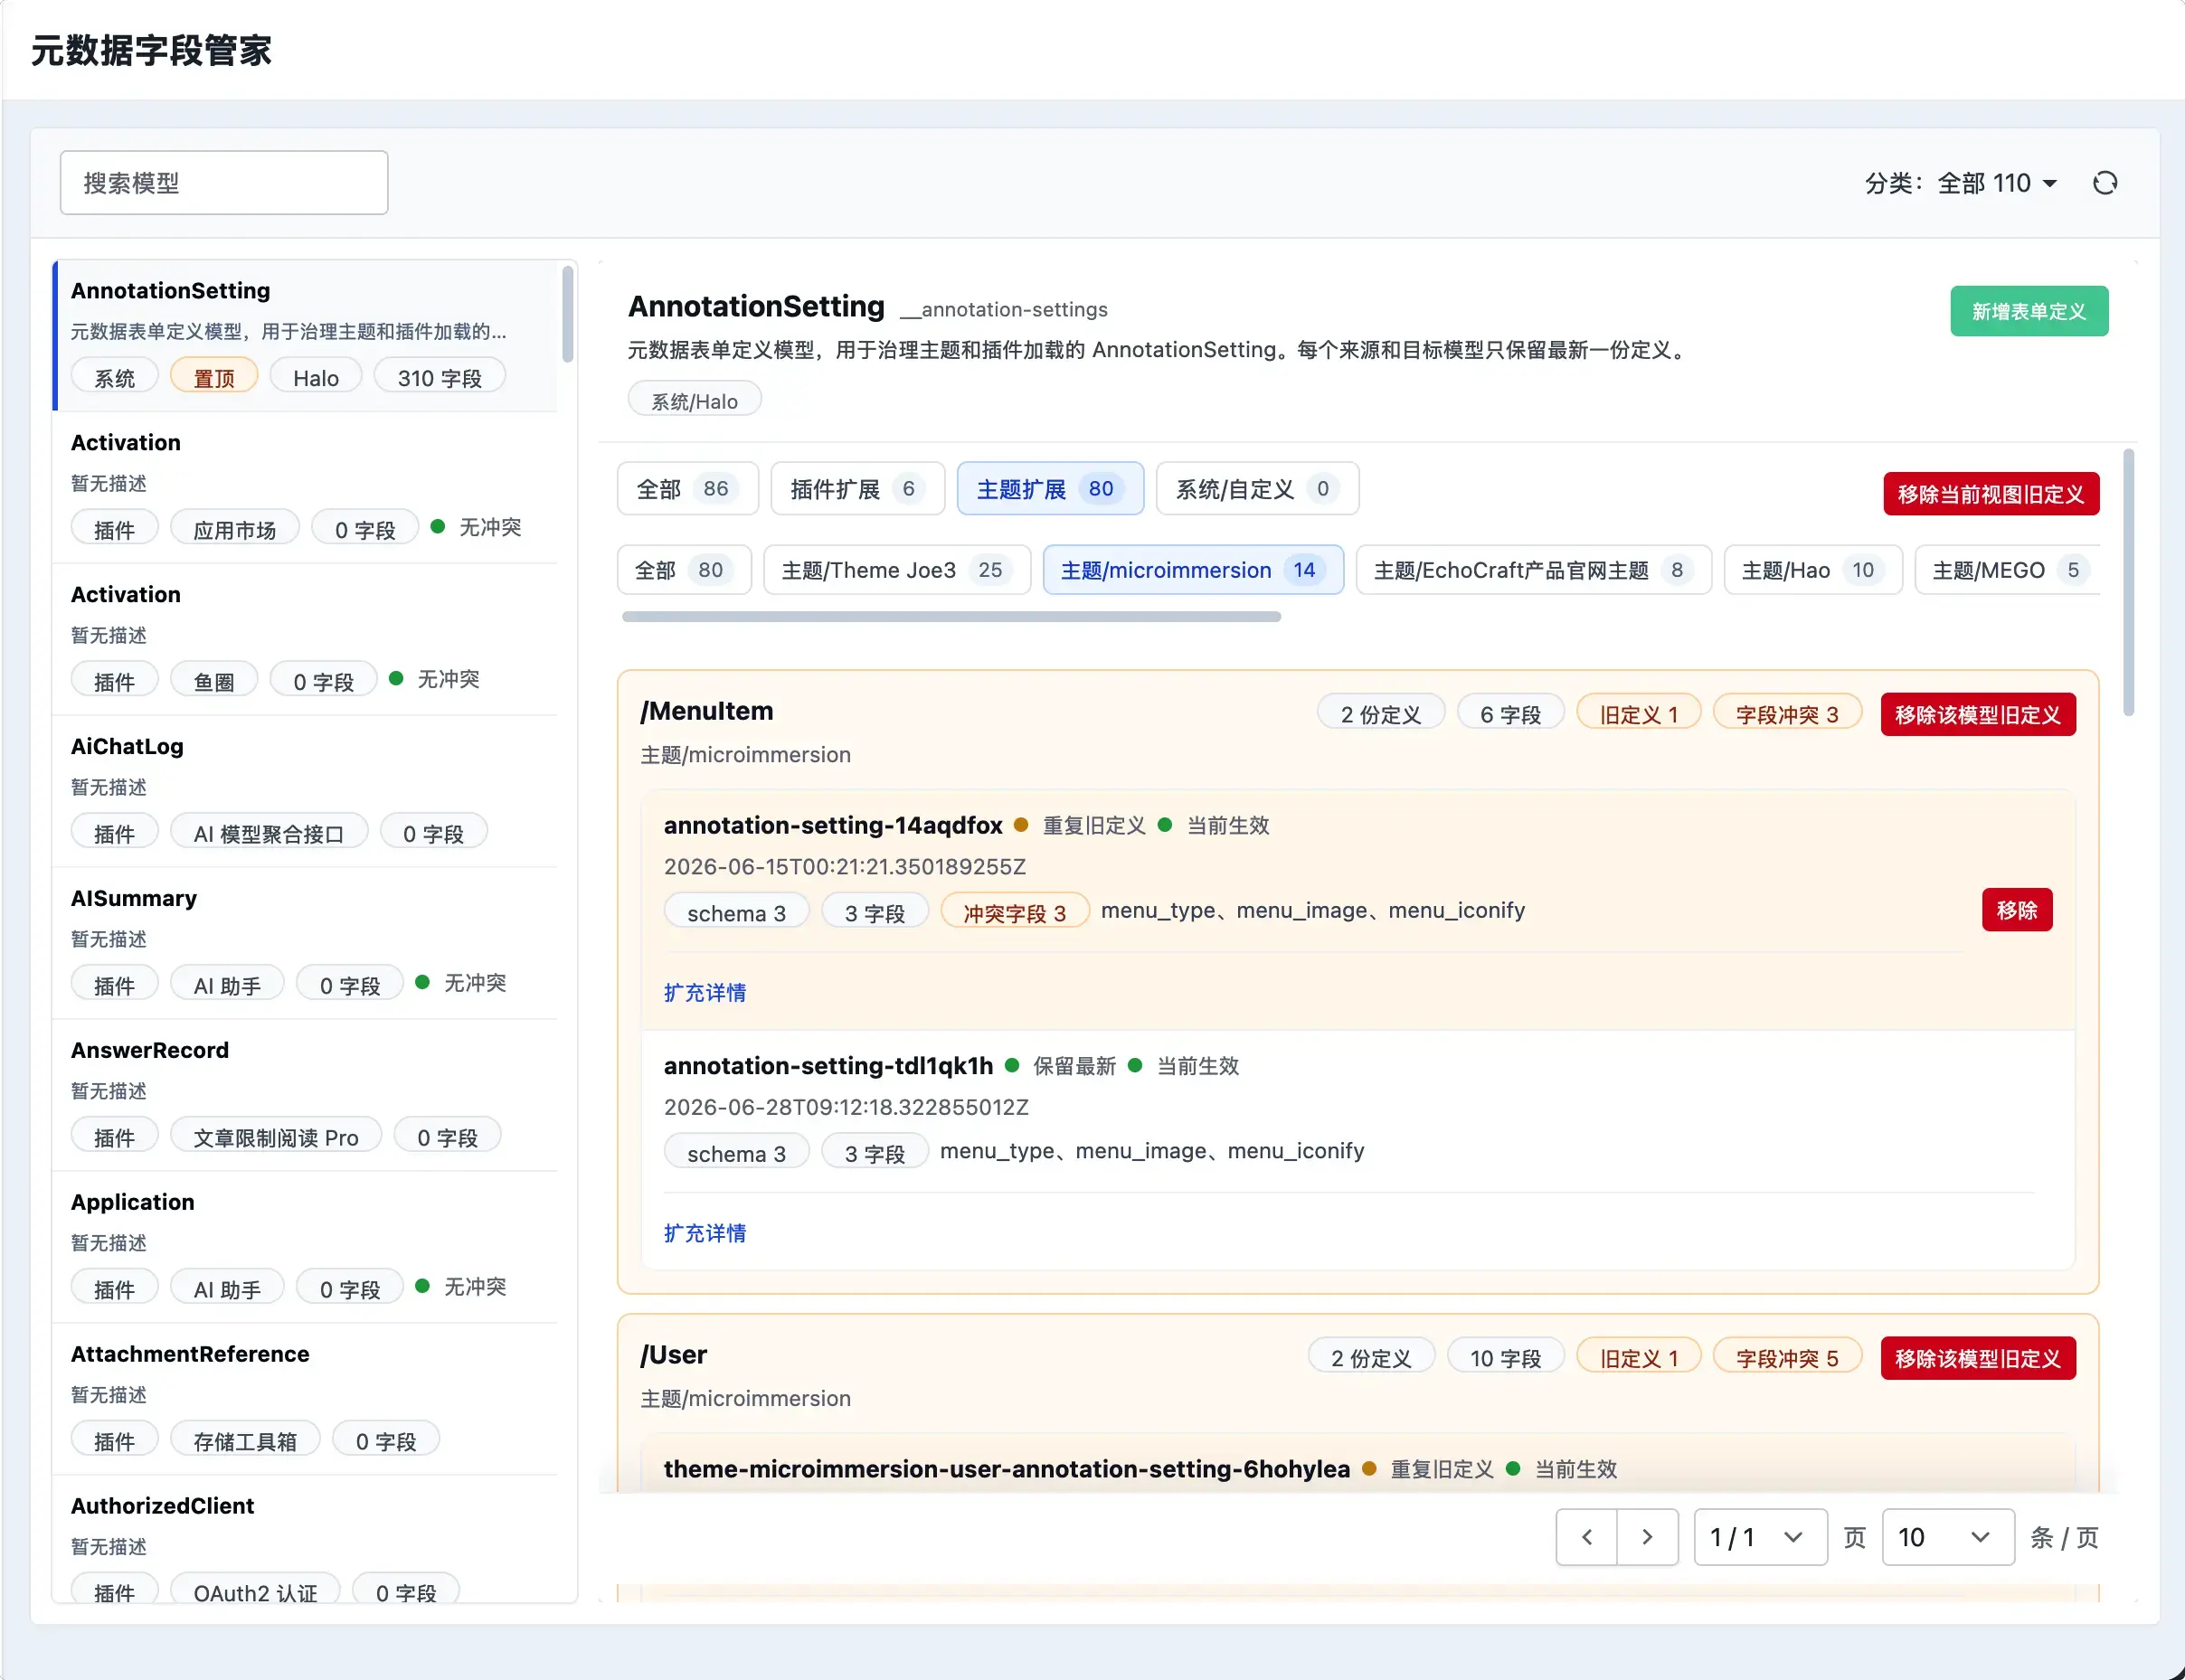Select the 插件扩展 6 tab
The height and width of the screenshot is (1680, 2185).
tap(857, 488)
